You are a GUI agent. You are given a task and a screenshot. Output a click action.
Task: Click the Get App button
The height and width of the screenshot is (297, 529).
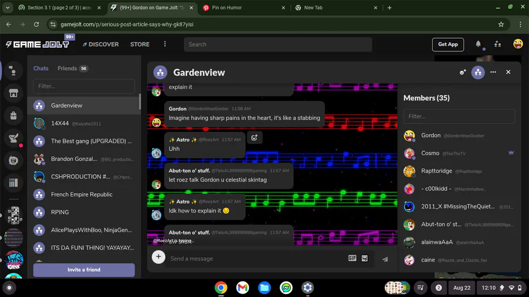(448, 44)
